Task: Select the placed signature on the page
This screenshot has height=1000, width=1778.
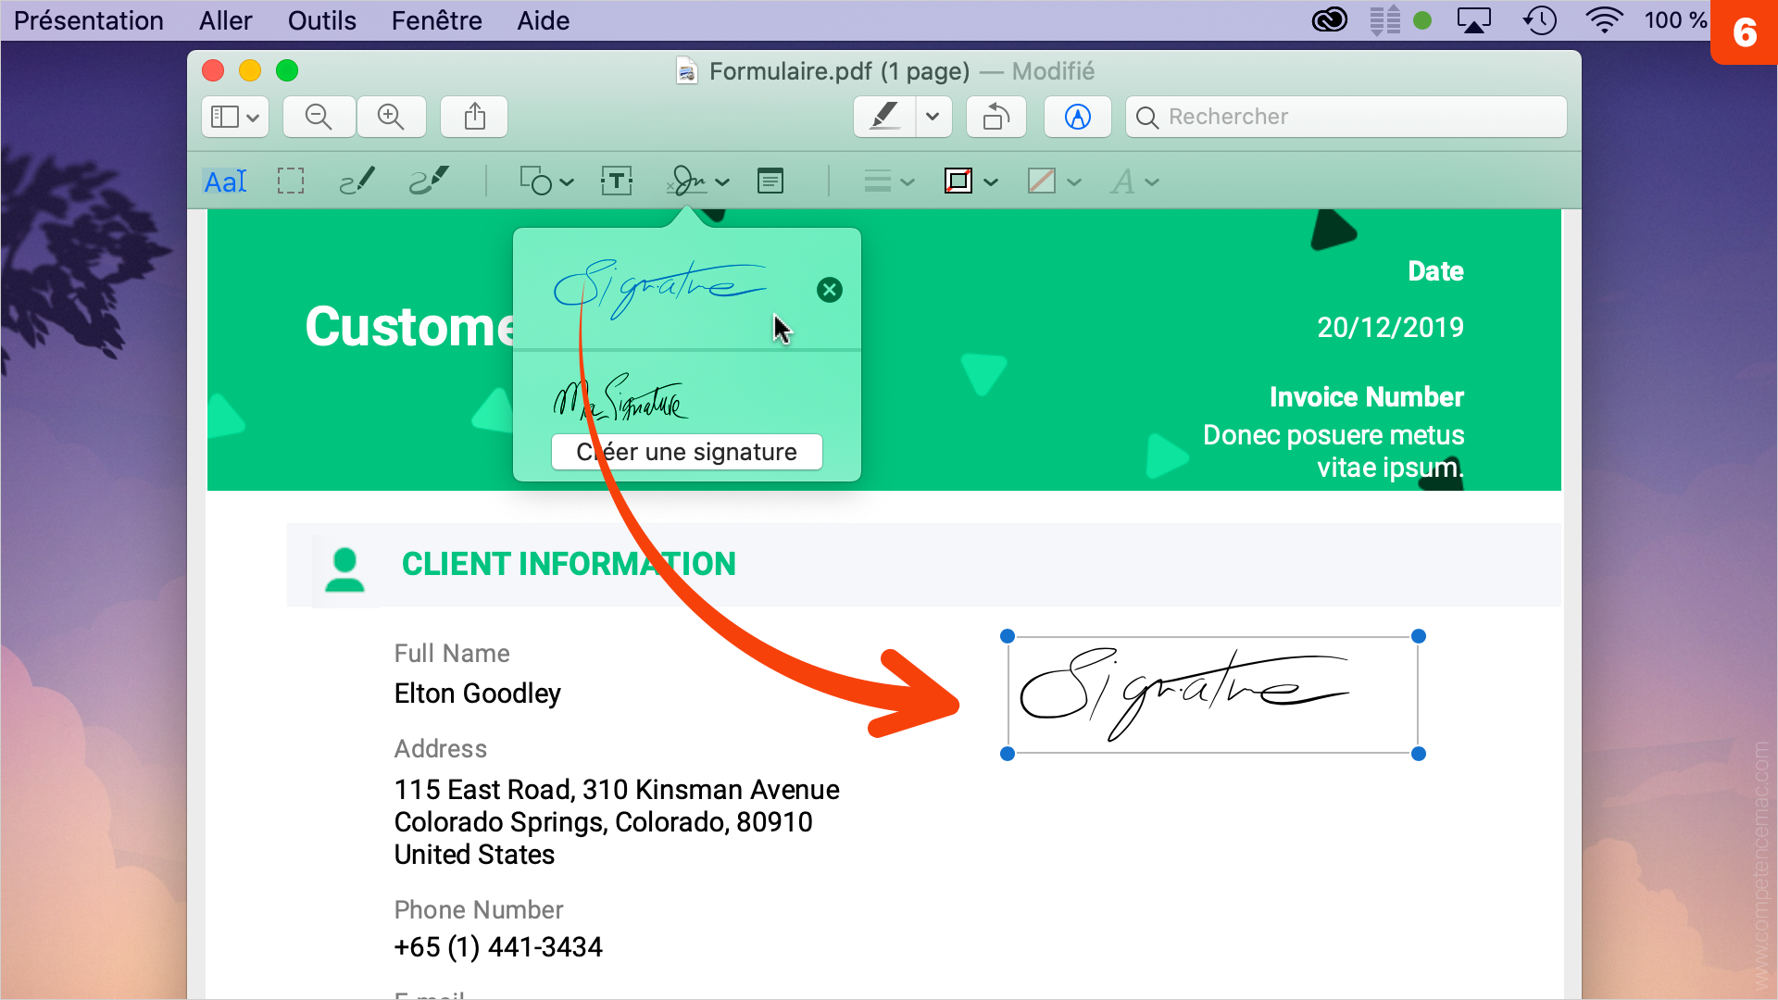Action: tap(1213, 694)
